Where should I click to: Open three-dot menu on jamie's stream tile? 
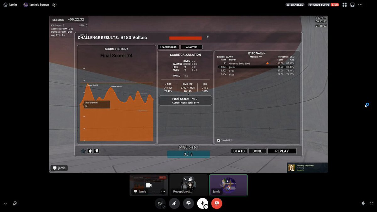163,192
